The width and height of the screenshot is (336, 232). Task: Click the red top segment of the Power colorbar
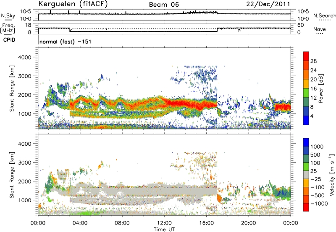tap(306, 56)
